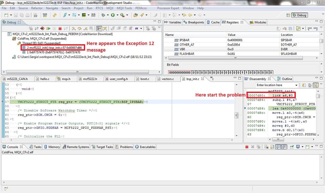Switch to the Variables tab
325x193 pixels.
click(173, 22)
